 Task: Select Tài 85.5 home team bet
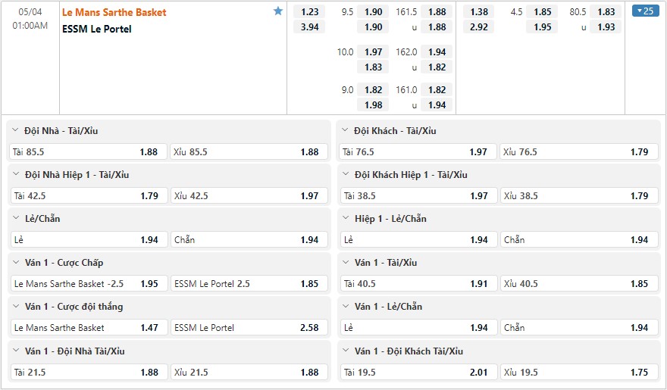tap(89, 151)
